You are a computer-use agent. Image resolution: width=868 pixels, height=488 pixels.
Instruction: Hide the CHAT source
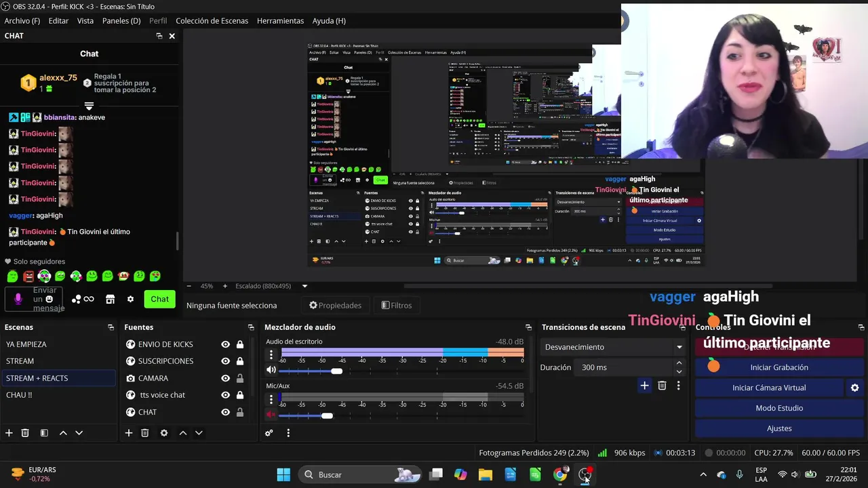coord(225,412)
